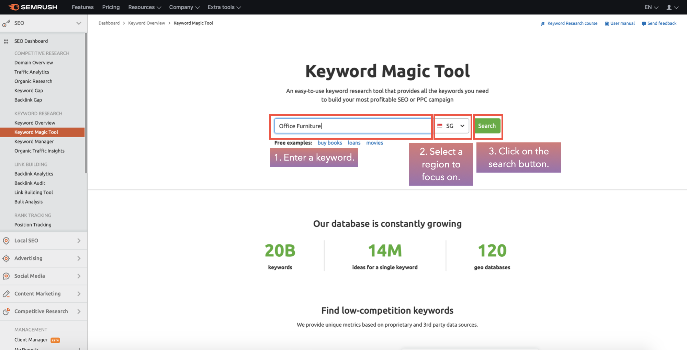This screenshot has height=350, width=687.
Task: Open the EN language dropdown
Action: (x=651, y=7)
